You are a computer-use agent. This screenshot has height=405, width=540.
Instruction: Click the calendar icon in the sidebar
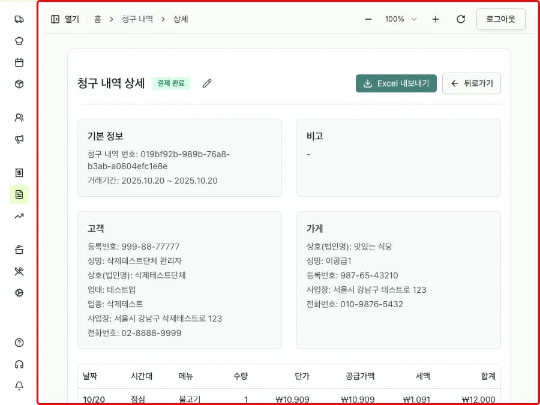click(x=19, y=62)
